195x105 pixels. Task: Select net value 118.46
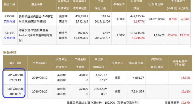[x=105, y=16]
